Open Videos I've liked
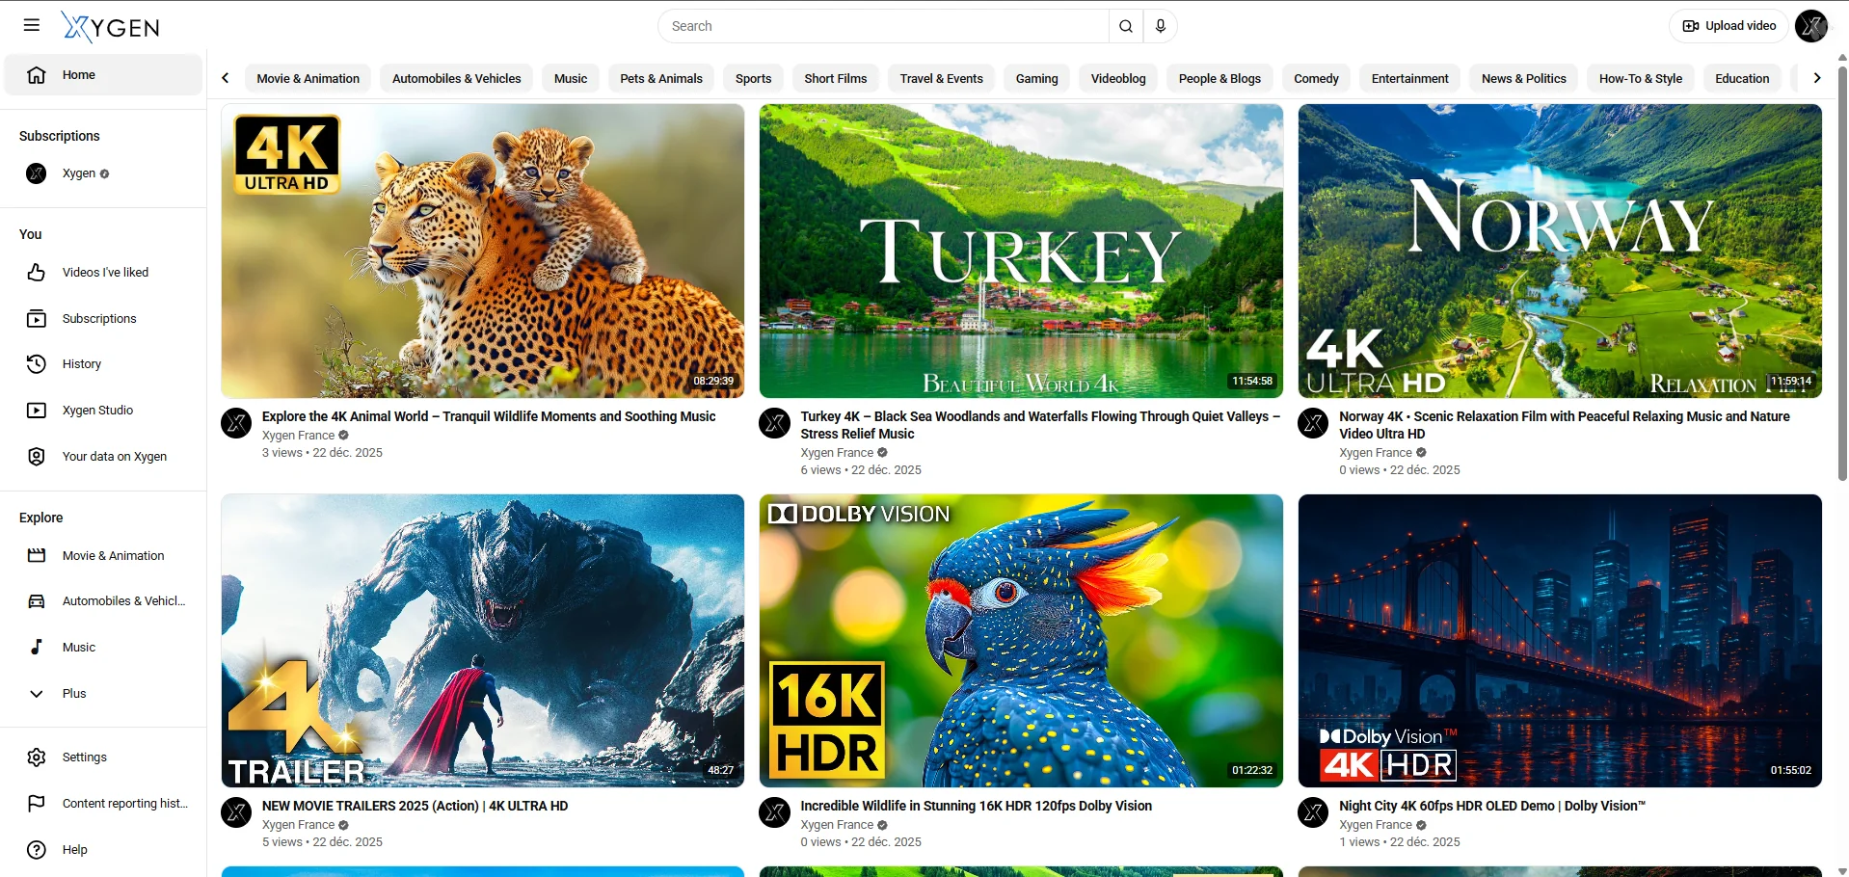 (x=105, y=273)
